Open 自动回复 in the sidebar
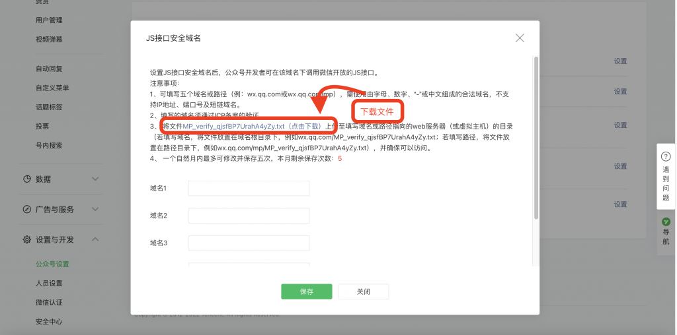The height and width of the screenshot is (335, 677). [x=49, y=69]
